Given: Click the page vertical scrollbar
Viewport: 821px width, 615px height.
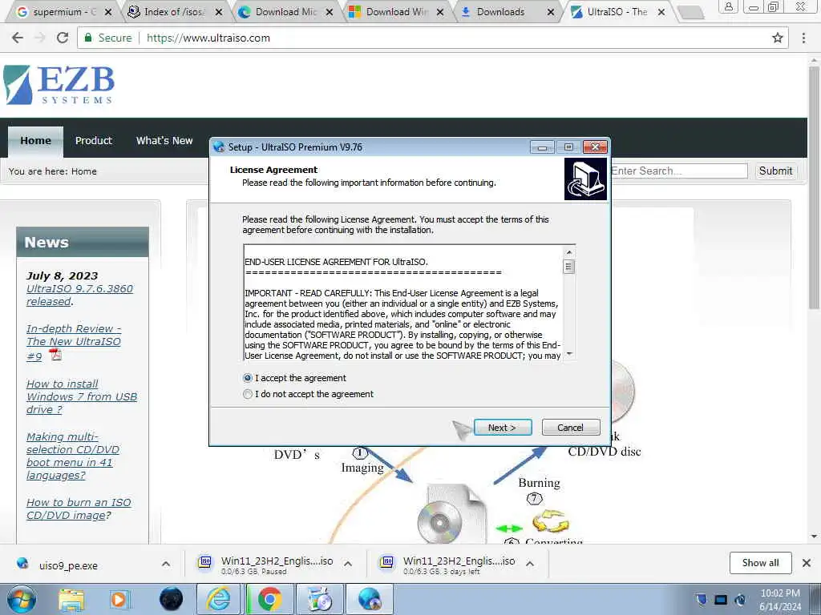Looking at the screenshot, I should (814, 188).
